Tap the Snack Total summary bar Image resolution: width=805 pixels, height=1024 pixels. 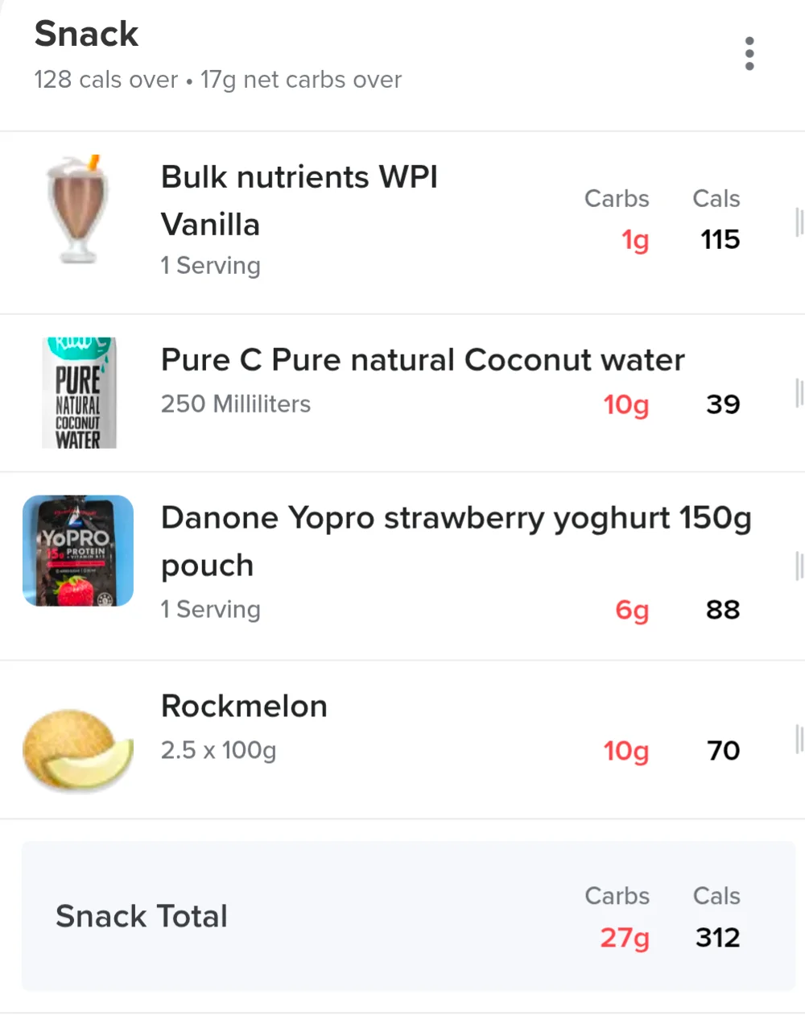[x=408, y=916]
